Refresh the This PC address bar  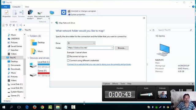pyautogui.click(x=153, y=30)
